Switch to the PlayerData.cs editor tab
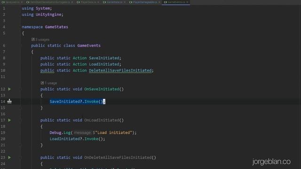The height and width of the screenshot is (169, 301). (88, 2)
